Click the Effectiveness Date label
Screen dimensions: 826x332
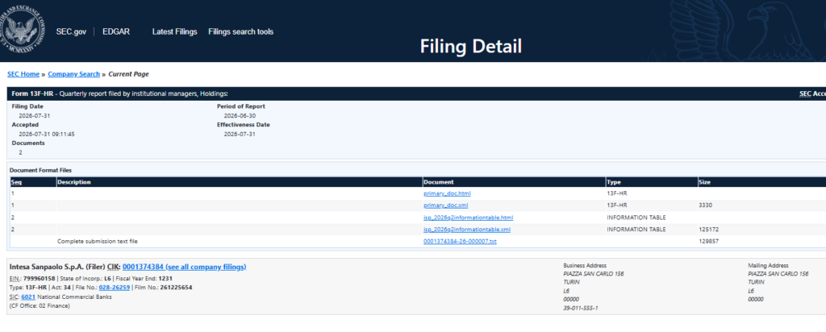pyautogui.click(x=244, y=125)
